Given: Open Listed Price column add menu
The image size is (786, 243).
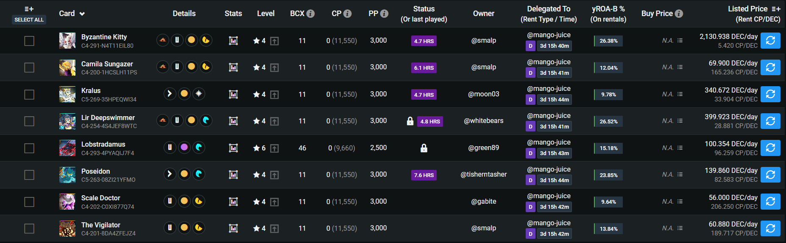Looking at the screenshot, I should (x=776, y=9).
